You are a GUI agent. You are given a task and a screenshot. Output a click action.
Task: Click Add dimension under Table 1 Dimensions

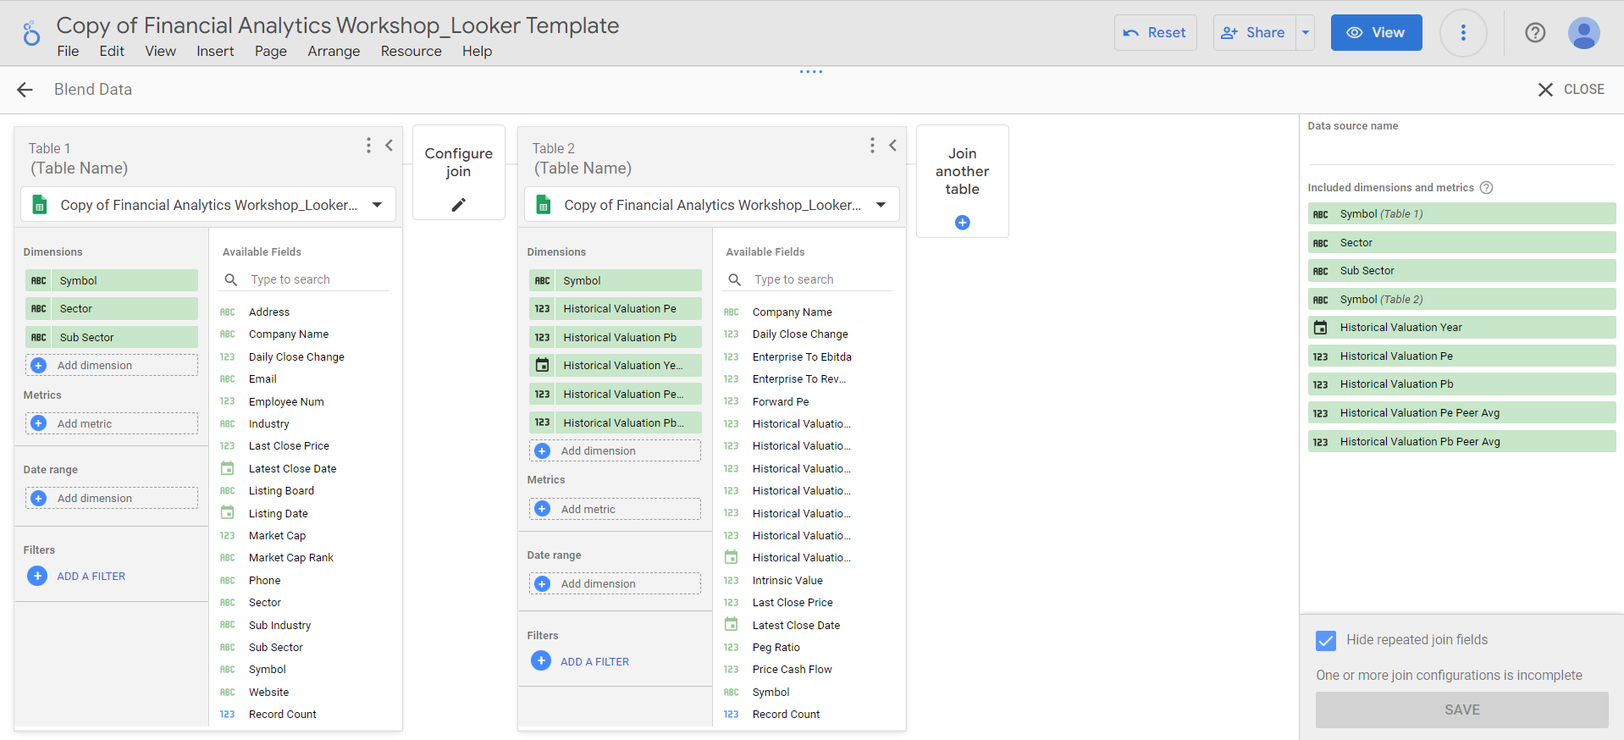coord(112,366)
